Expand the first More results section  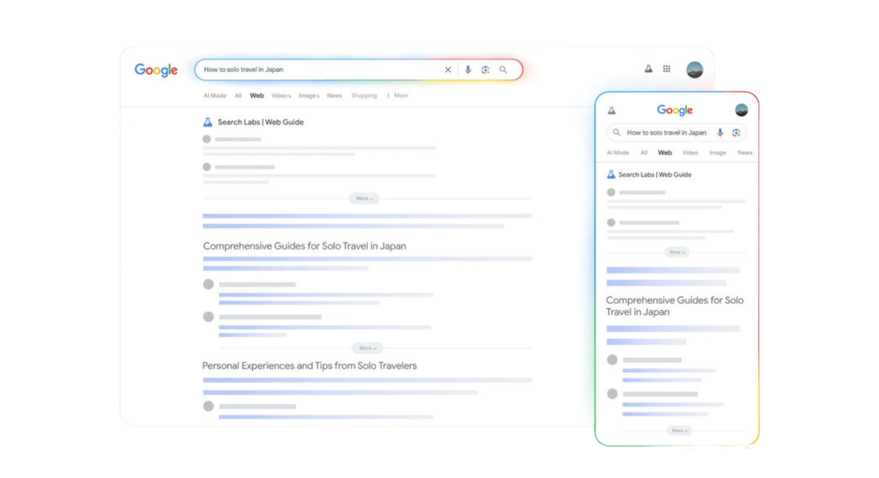tap(364, 198)
